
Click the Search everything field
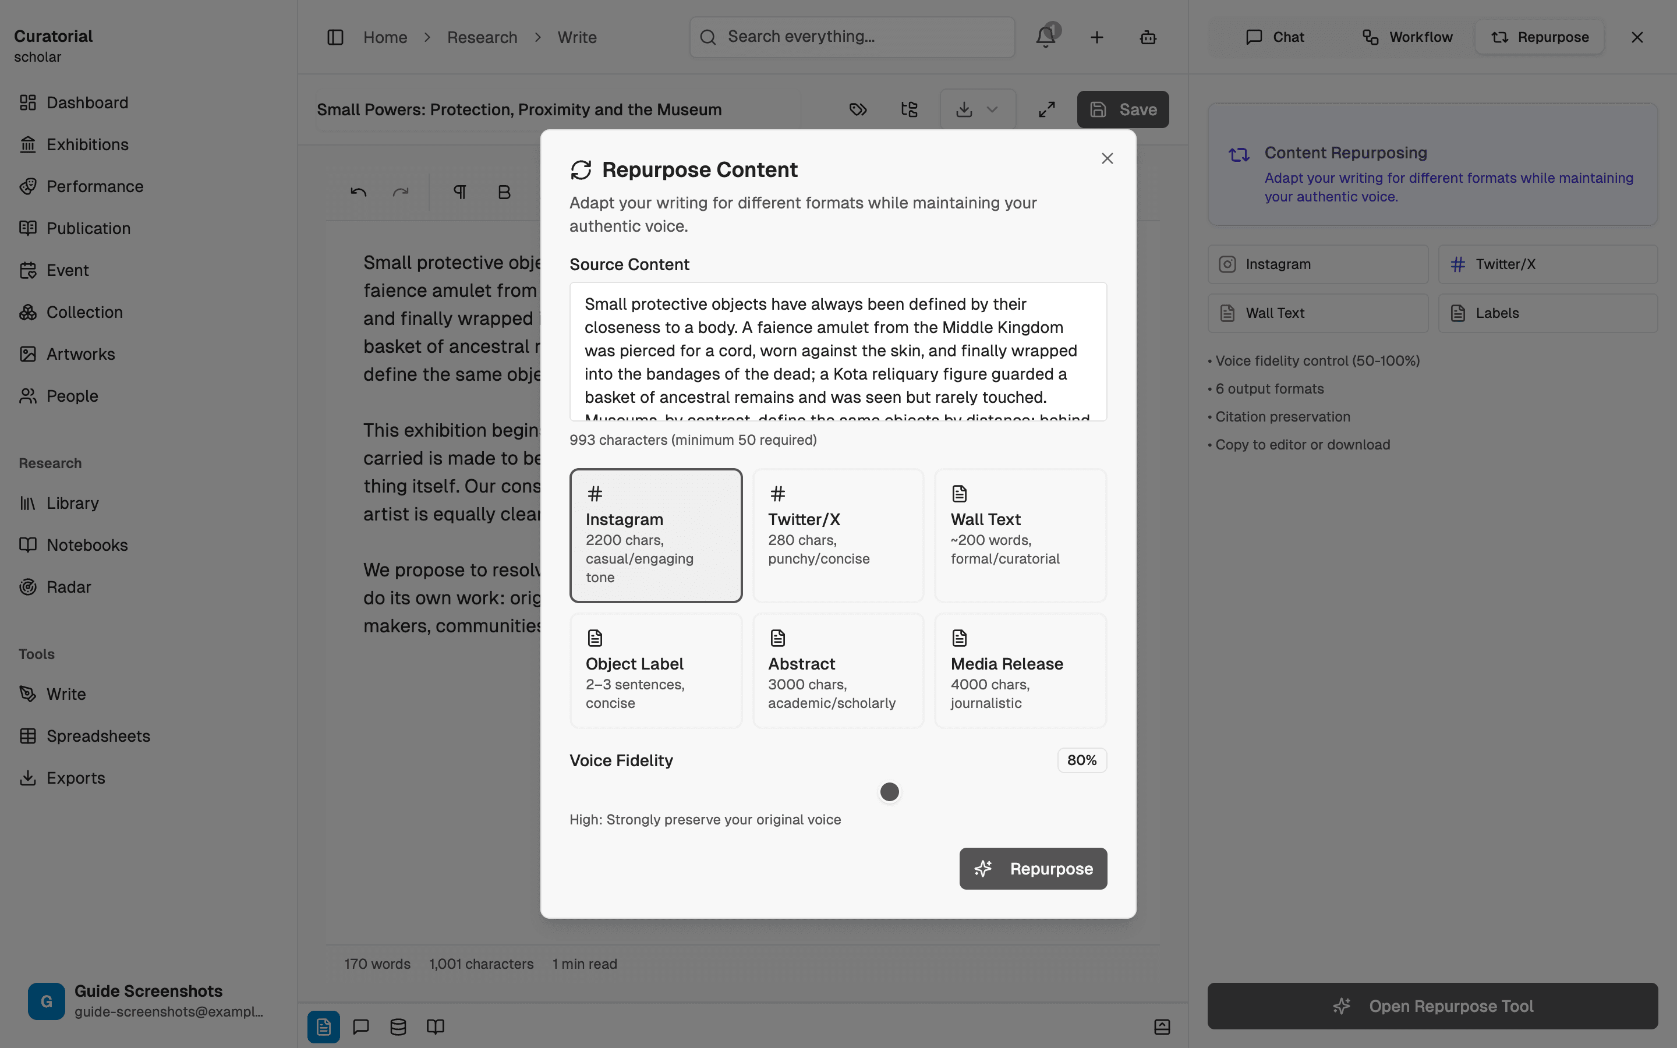[852, 37]
